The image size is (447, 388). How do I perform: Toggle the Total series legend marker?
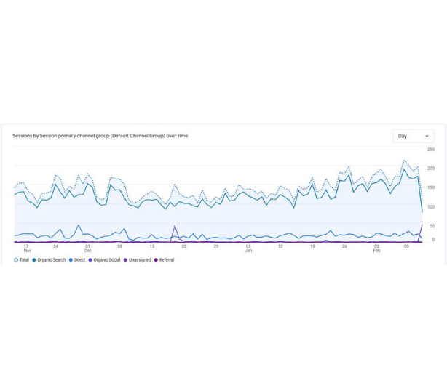pos(16,259)
